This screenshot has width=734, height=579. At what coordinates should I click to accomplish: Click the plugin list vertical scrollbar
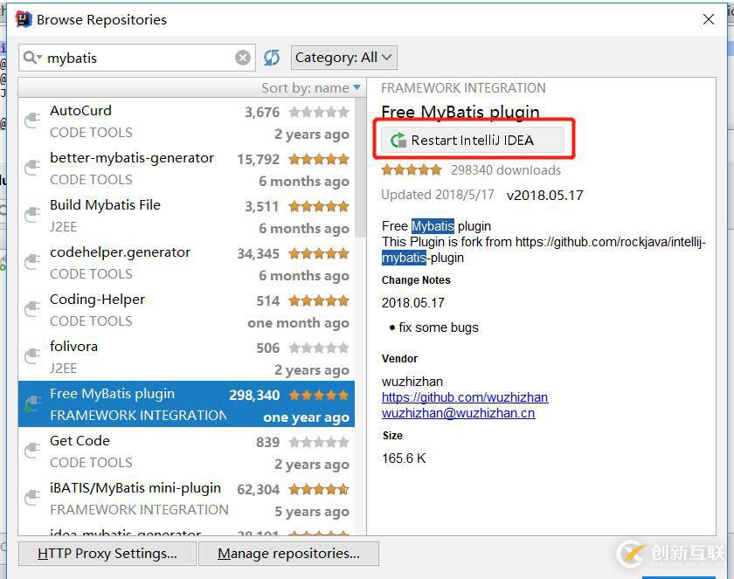tap(360, 167)
